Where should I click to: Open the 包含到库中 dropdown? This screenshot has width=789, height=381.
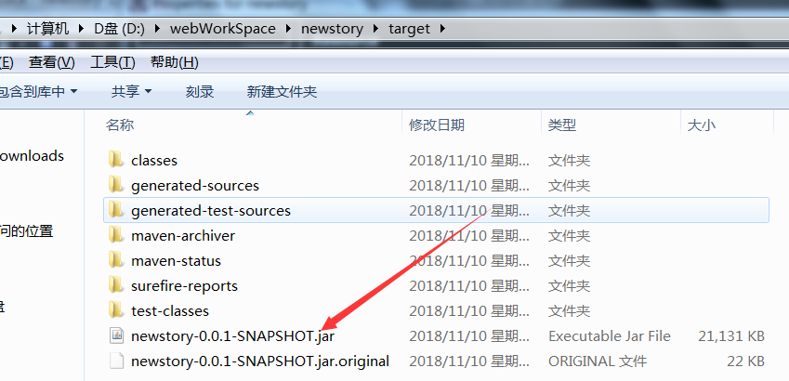(x=39, y=92)
